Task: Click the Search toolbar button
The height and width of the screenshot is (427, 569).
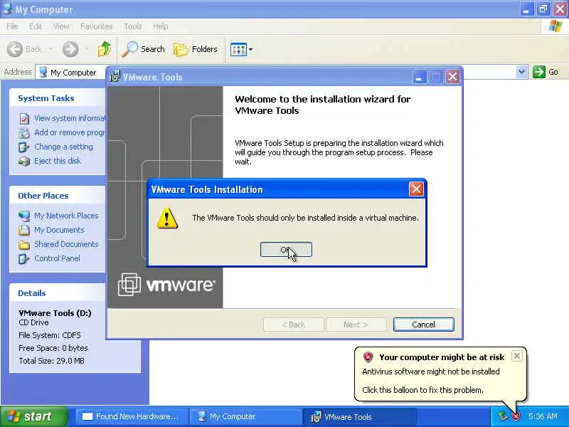Action: (x=144, y=49)
